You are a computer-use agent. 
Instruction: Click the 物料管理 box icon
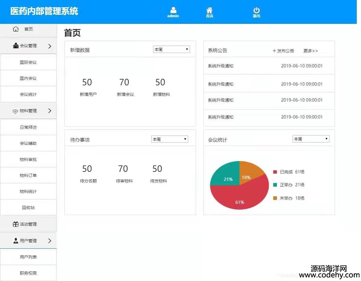point(15,111)
